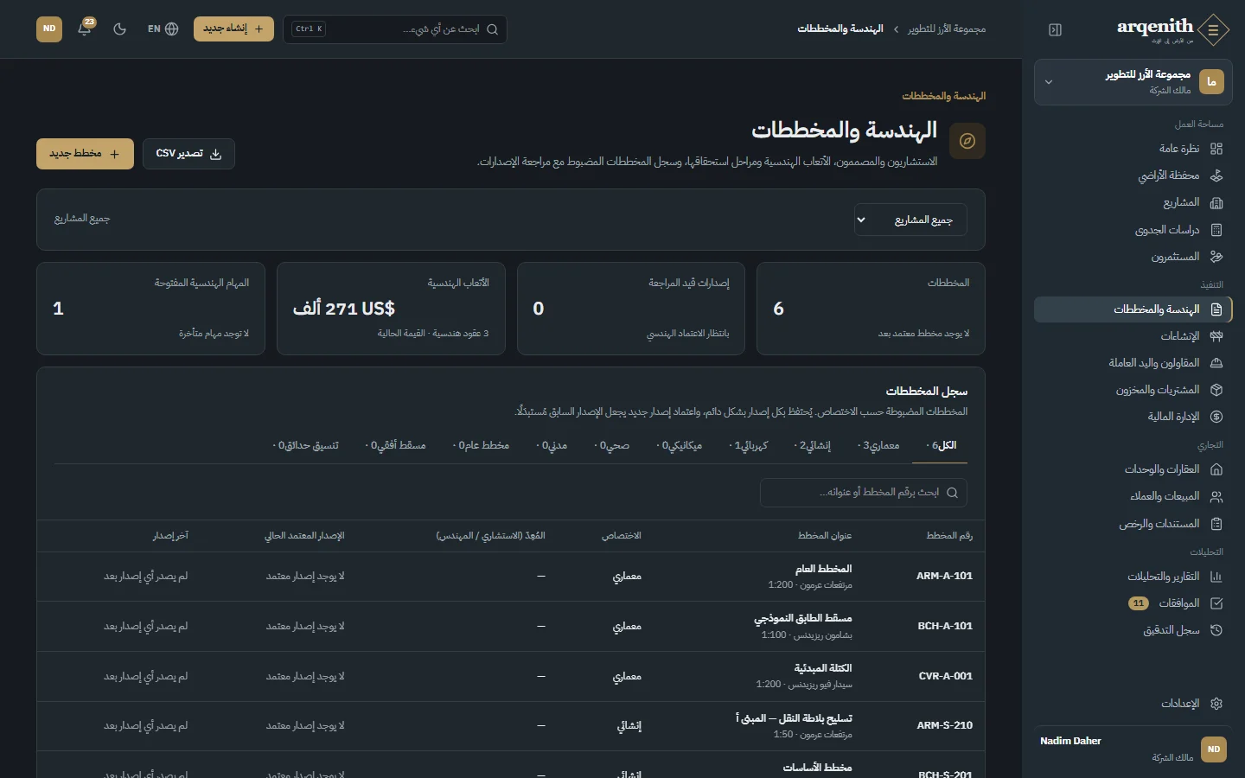Select the كهربائي 1 tab
Screen dimensions: 1245x778
(749, 446)
